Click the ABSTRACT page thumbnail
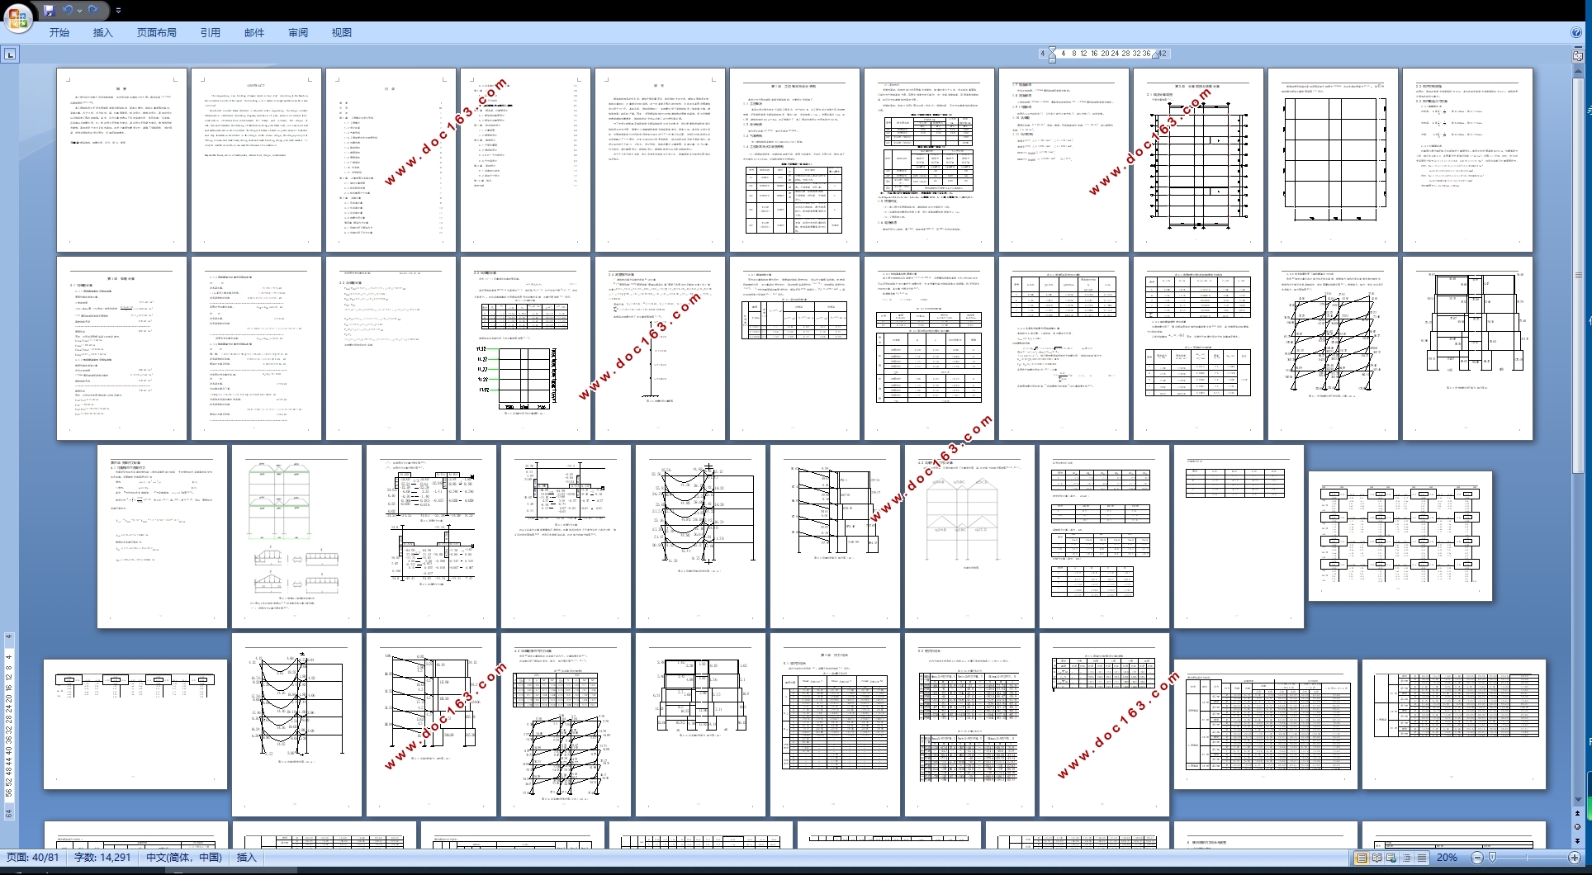The image size is (1592, 875). pos(256,160)
